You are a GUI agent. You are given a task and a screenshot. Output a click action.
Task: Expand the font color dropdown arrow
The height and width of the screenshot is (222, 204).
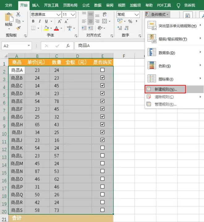(x=61, y=28)
